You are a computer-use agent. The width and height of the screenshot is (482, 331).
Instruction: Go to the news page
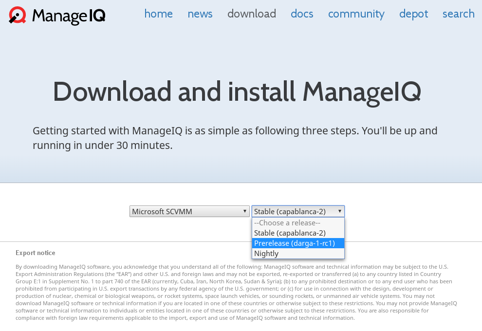(200, 14)
